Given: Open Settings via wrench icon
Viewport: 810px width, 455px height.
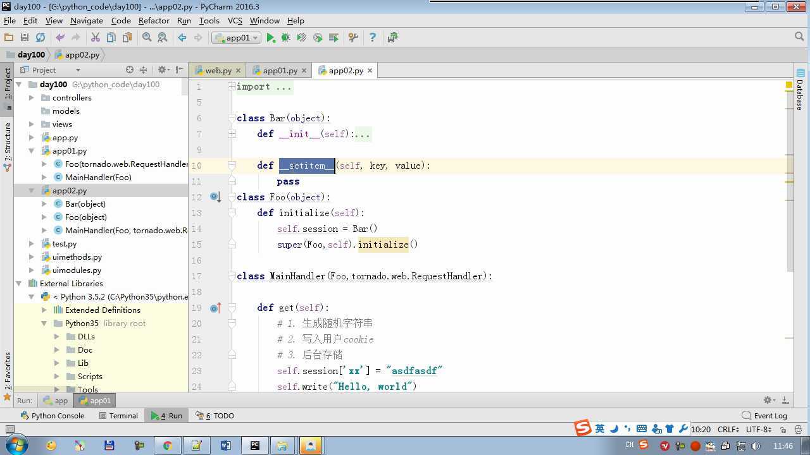Looking at the screenshot, I should click(353, 38).
